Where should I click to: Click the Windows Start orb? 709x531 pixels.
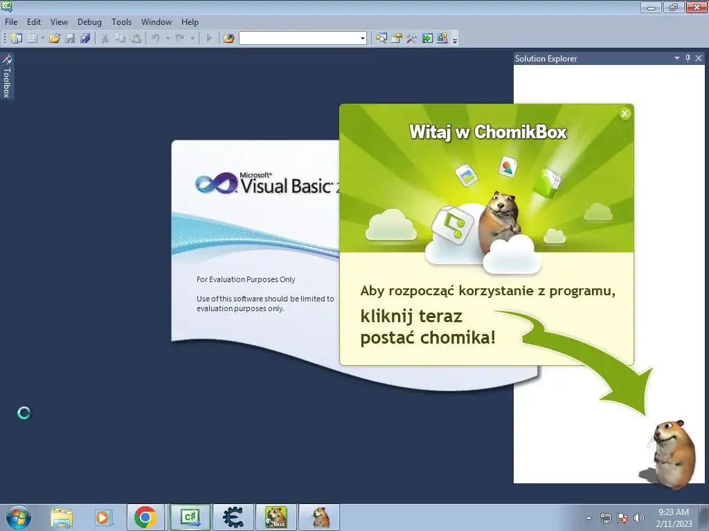pyautogui.click(x=19, y=517)
